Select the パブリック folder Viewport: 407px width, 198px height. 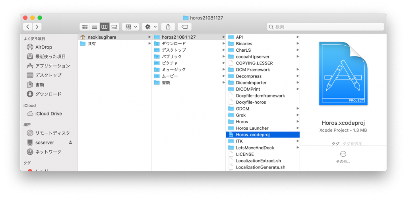[x=189, y=56]
